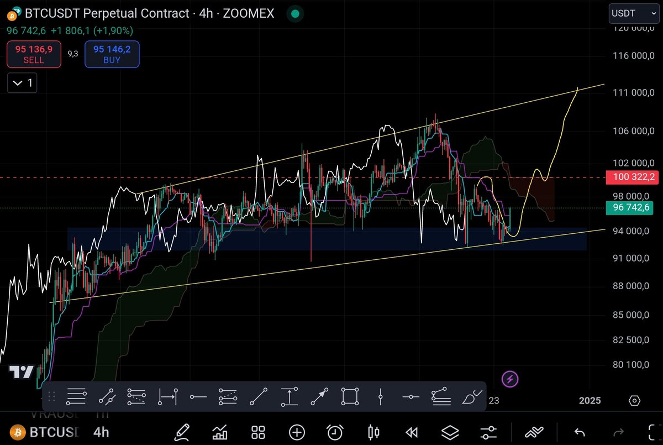Pick the Horizontal line tool with center node
The width and height of the screenshot is (663, 445).
[x=411, y=396]
